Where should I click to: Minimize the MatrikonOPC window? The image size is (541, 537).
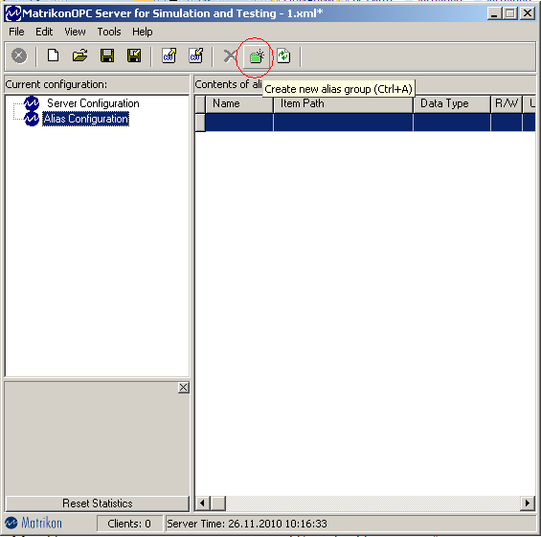(x=494, y=13)
